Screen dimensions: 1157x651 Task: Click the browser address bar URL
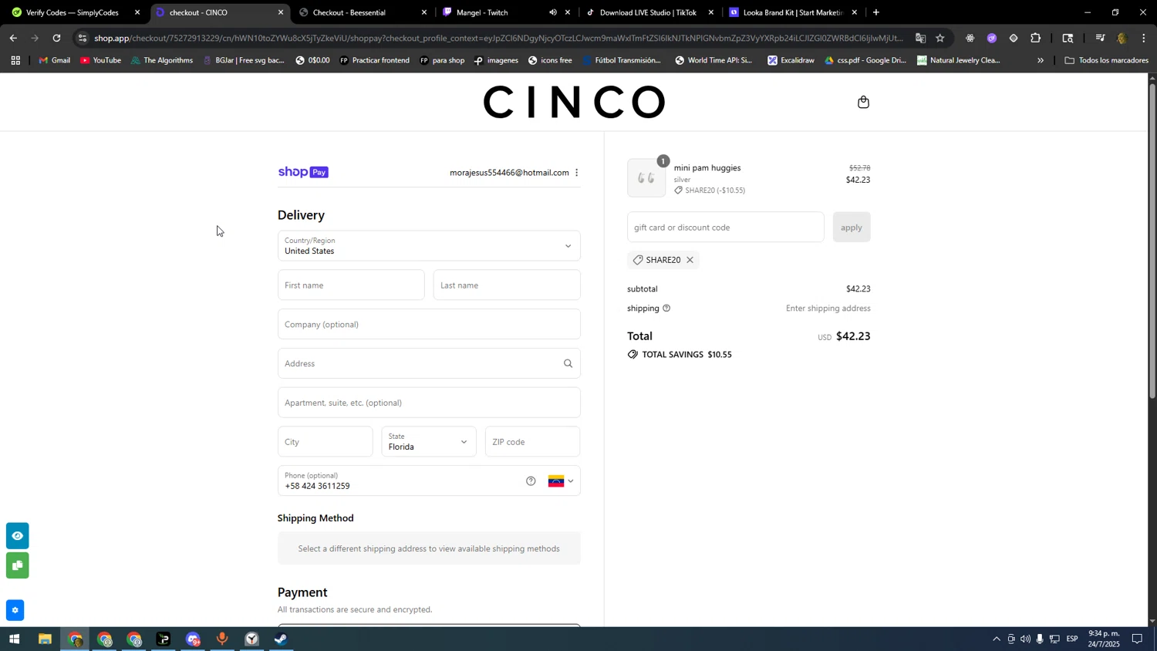(498, 38)
